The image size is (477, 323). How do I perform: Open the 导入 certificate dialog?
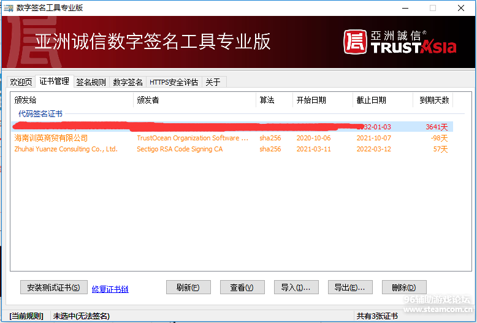(x=296, y=287)
